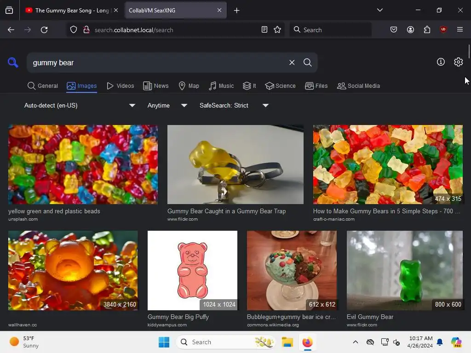Viewport: 471px width, 353px height.
Task: Click the SearXNG magnifier logo
Action: (x=13, y=63)
